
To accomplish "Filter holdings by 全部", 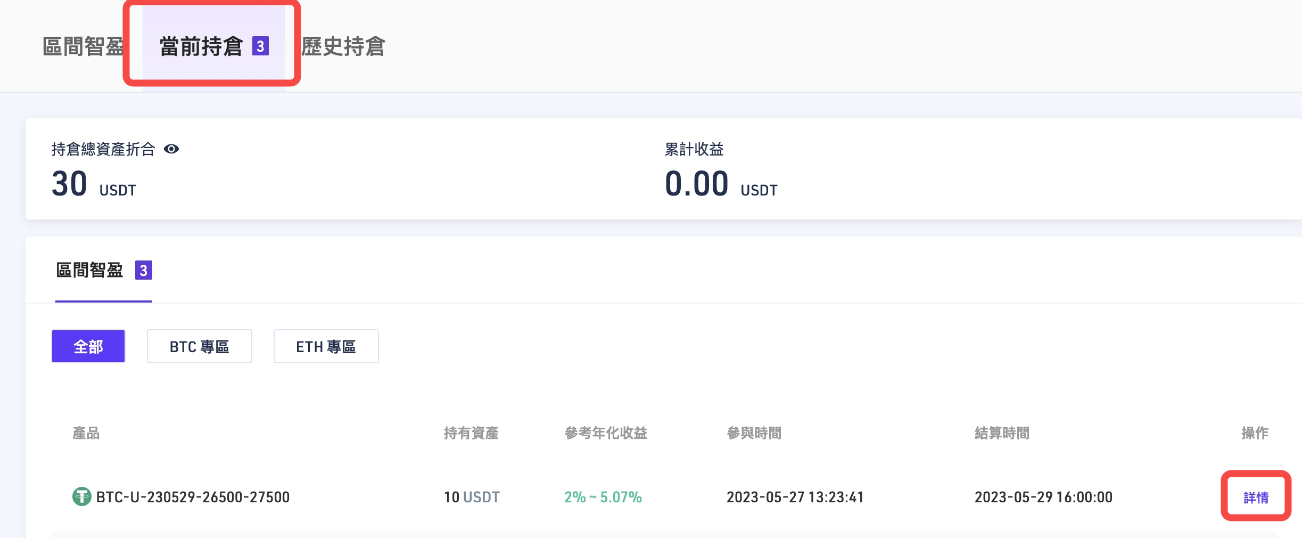I will coord(88,347).
